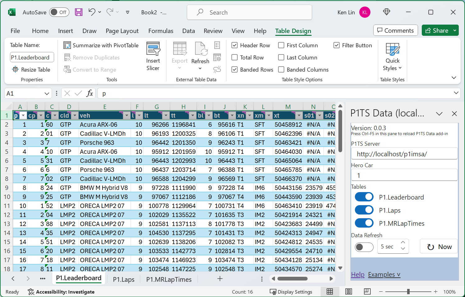
Task: Open filter dropdown for lt column
Action: point(166,115)
